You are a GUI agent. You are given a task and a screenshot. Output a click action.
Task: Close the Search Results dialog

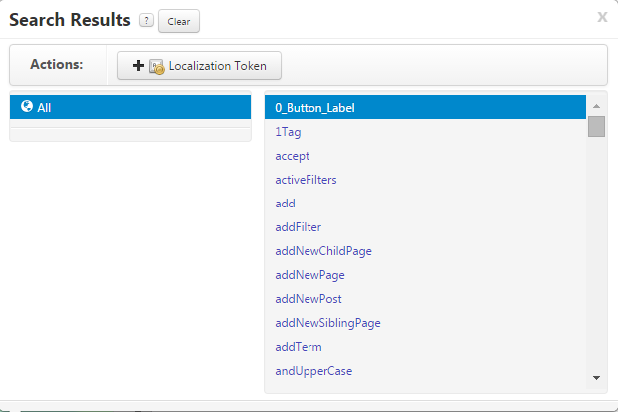pyautogui.click(x=602, y=17)
